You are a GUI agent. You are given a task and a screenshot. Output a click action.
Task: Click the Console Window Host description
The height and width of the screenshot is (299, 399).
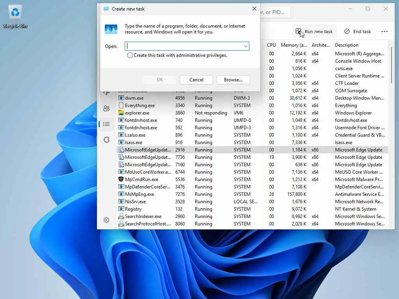358,61
